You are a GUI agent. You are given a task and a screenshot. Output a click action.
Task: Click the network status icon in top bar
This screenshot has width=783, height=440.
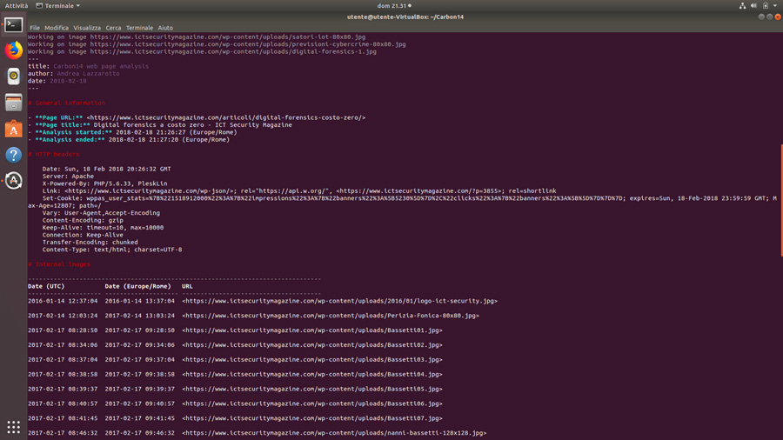pyautogui.click(x=742, y=5)
